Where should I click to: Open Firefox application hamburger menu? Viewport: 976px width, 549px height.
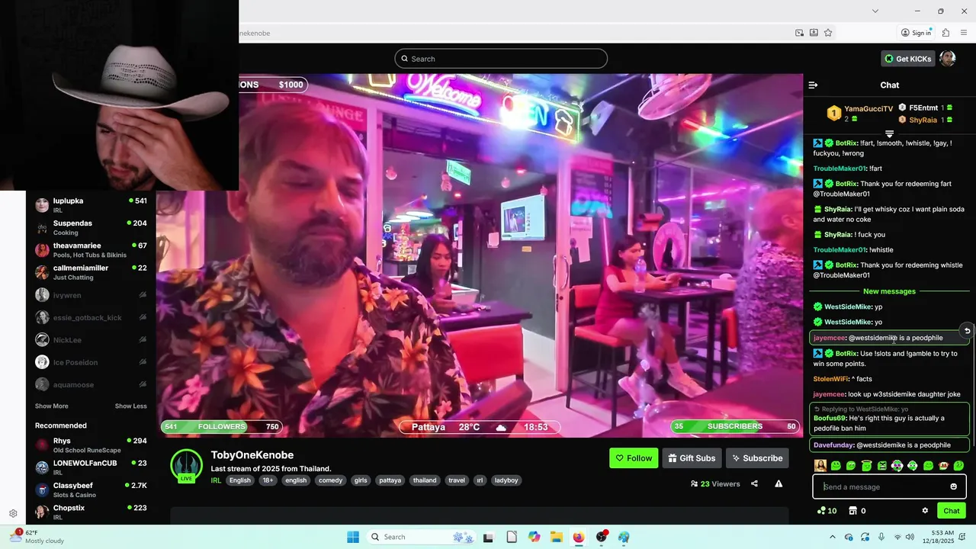click(x=964, y=33)
